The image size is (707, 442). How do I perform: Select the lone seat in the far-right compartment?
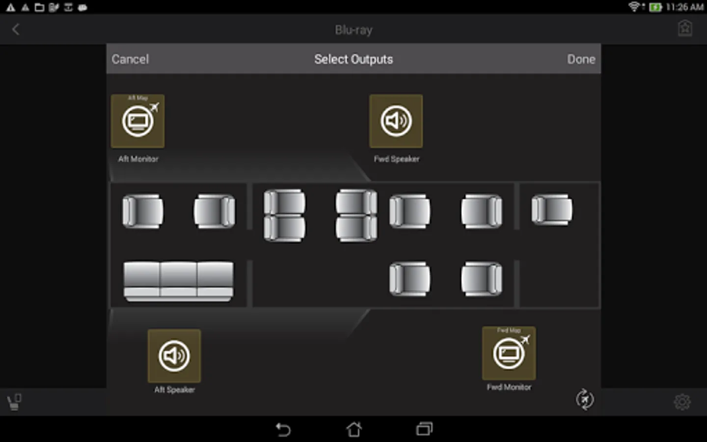point(552,210)
